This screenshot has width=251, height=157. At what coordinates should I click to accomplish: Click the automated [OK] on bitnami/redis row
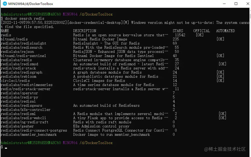coord(220,39)
